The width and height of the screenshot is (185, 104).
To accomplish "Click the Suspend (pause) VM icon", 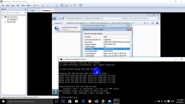I will point(35,5).
